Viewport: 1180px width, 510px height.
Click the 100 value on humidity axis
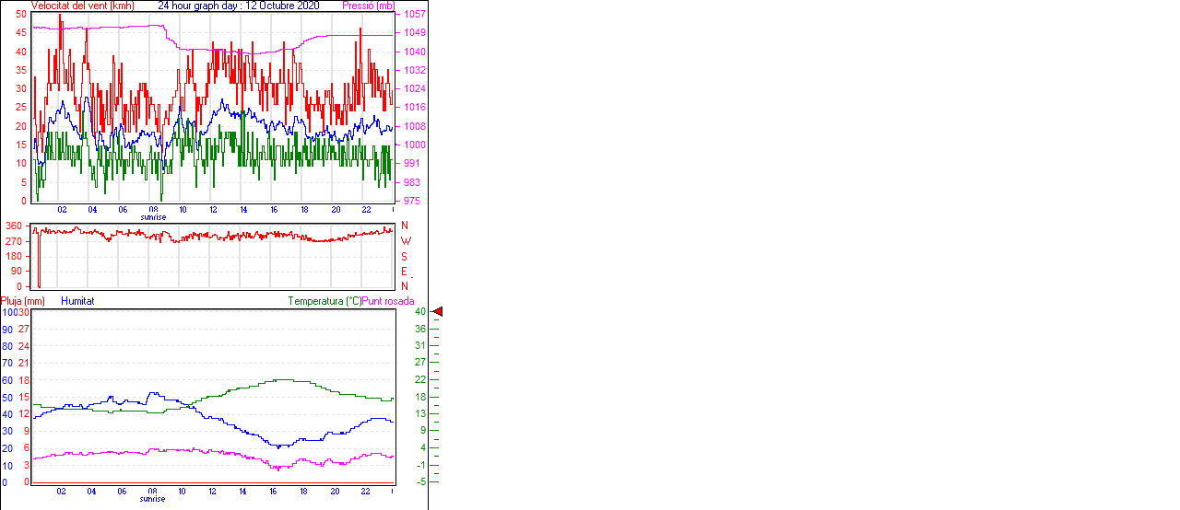pyautogui.click(x=9, y=312)
